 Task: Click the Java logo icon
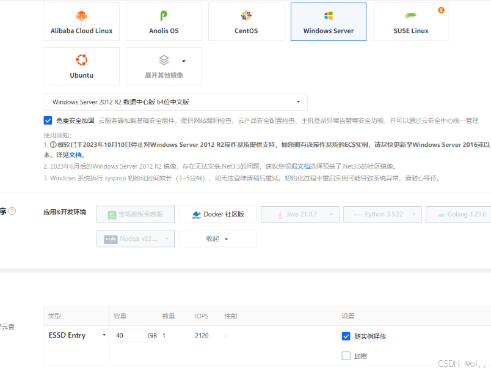click(280, 215)
